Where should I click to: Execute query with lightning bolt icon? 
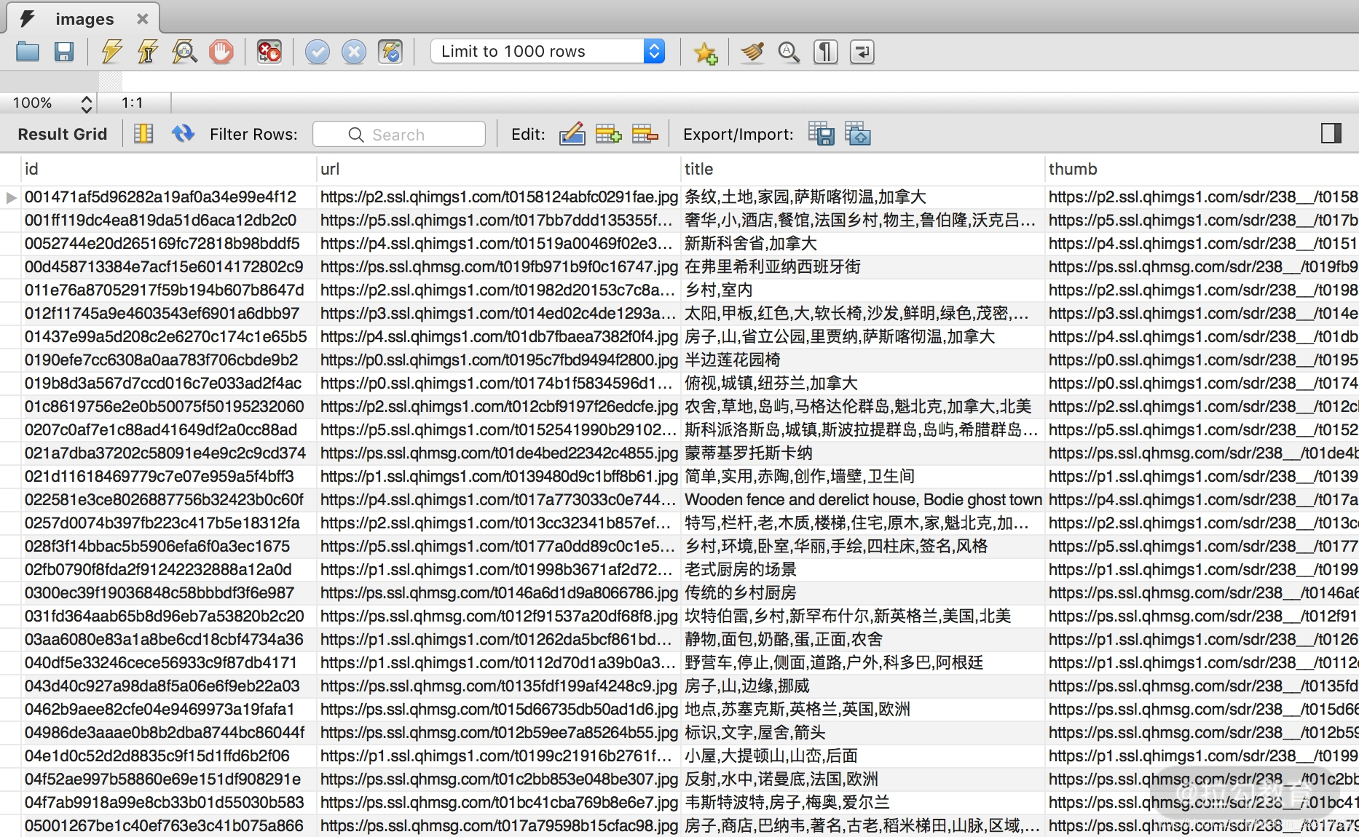[111, 52]
